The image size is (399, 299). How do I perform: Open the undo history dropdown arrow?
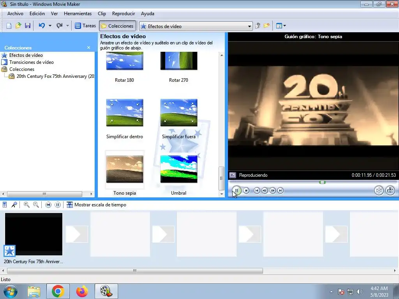[x=50, y=26]
